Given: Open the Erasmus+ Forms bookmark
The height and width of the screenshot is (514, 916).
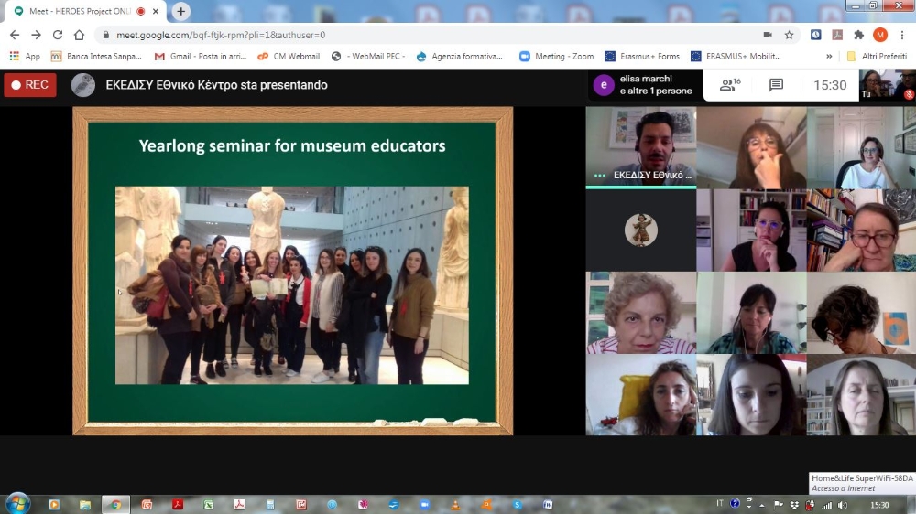Looking at the screenshot, I should [x=642, y=56].
